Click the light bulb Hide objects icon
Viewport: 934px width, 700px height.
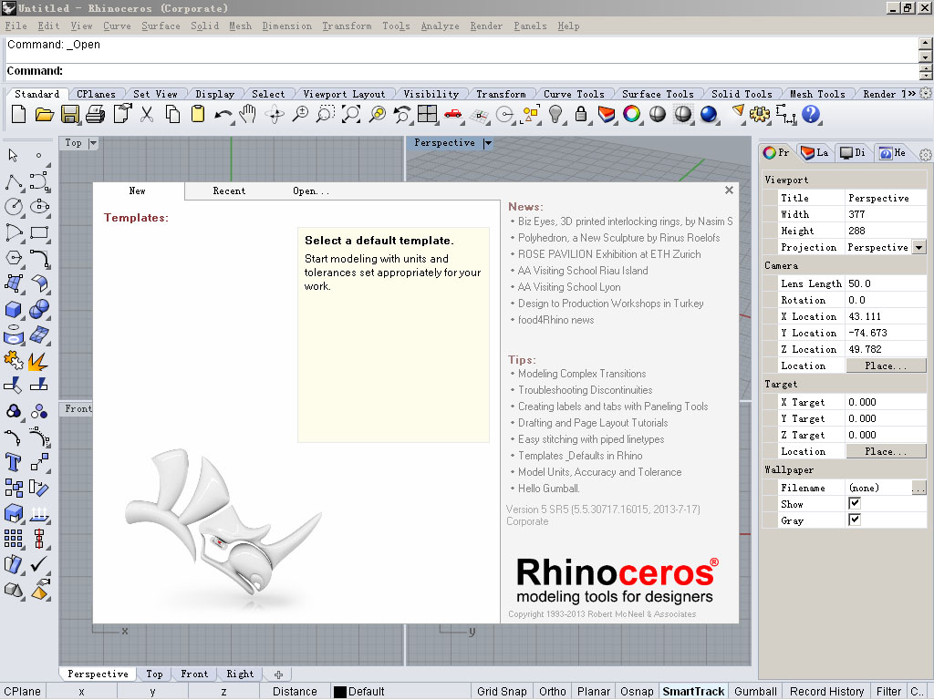(555, 114)
